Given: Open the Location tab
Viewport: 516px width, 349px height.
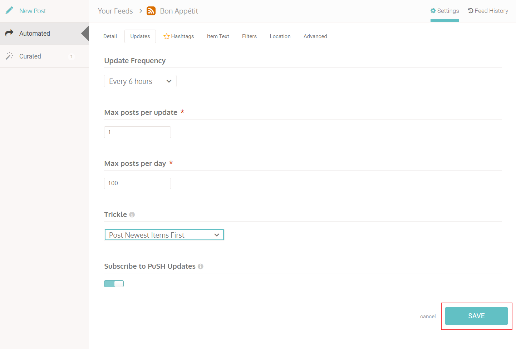Looking at the screenshot, I should coord(280,36).
